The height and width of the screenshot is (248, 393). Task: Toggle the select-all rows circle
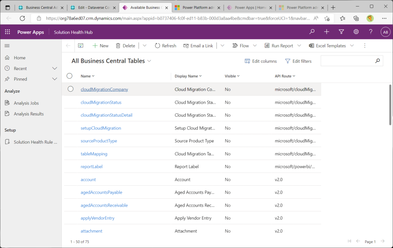tap(69, 76)
